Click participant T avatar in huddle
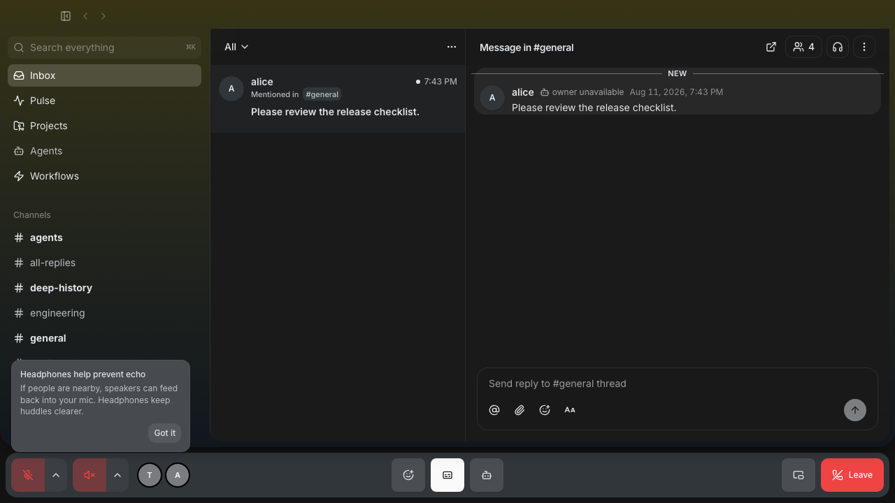The width and height of the screenshot is (895, 503). pyautogui.click(x=150, y=475)
